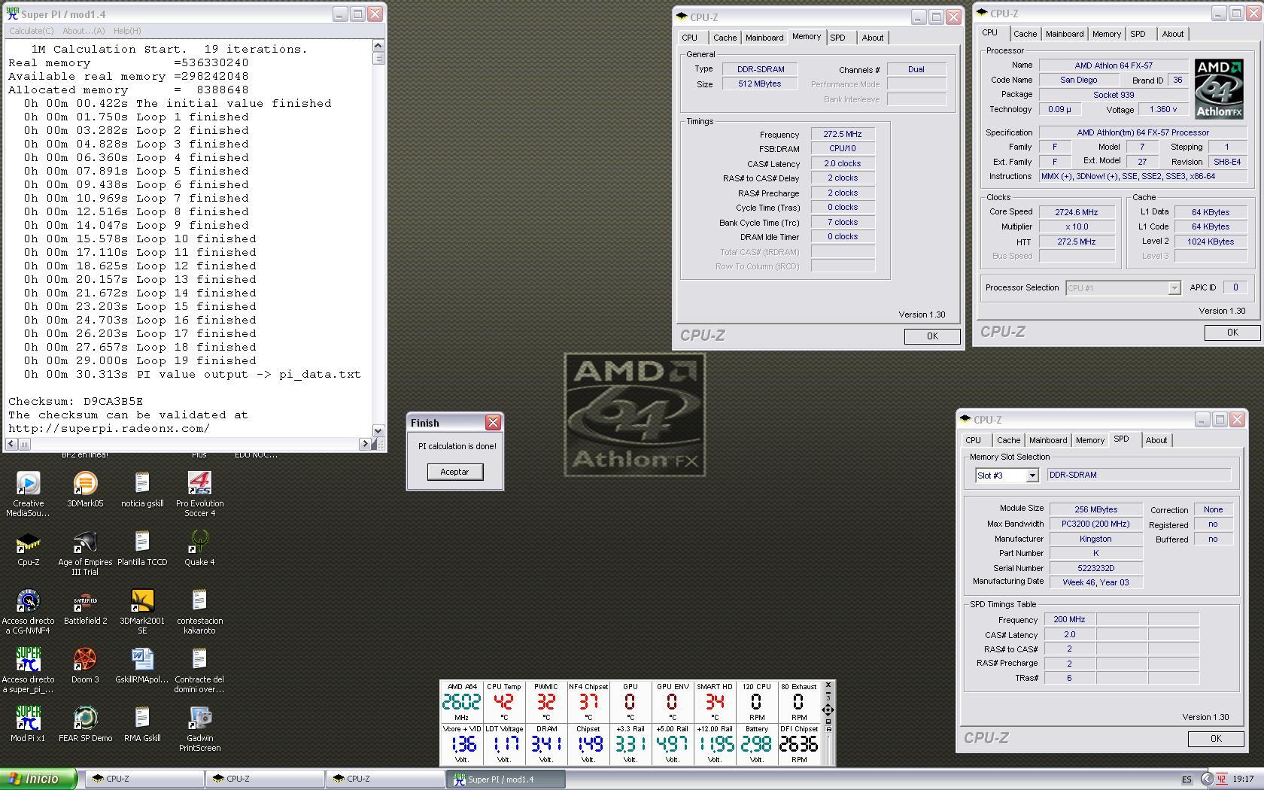The image size is (1264, 790).
Task: Select Acceso directo a super_pi shortcut
Action: [x=28, y=670]
